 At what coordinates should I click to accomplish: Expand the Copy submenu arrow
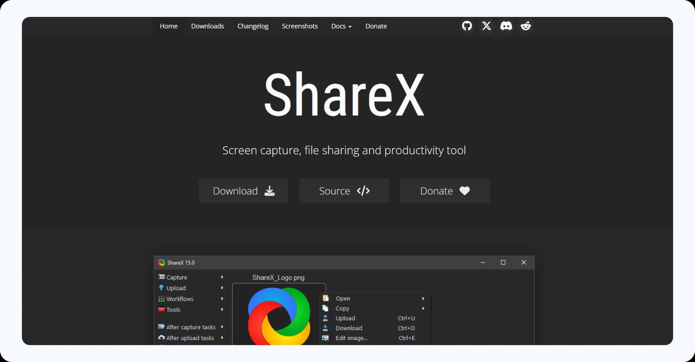[423, 308]
